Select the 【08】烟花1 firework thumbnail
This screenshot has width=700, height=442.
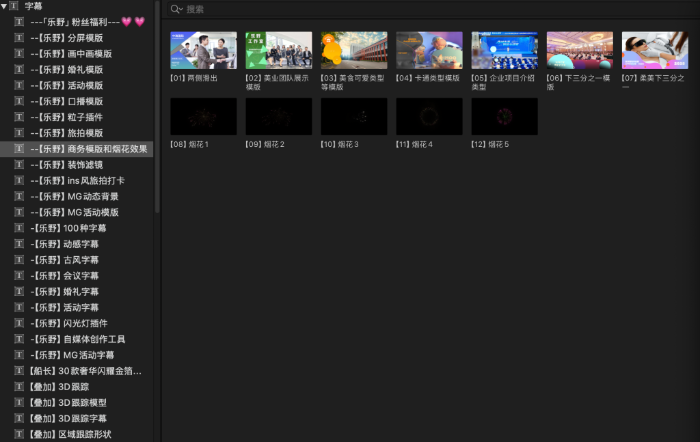(x=204, y=116)
